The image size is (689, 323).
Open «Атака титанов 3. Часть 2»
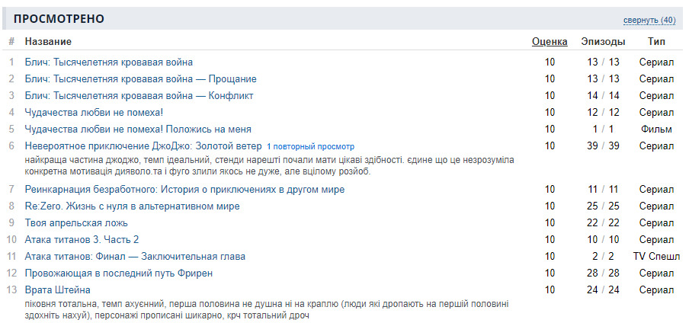82,239
